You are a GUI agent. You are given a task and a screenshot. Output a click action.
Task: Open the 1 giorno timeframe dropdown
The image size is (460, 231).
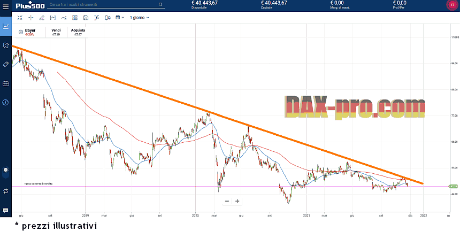[140, 18]
